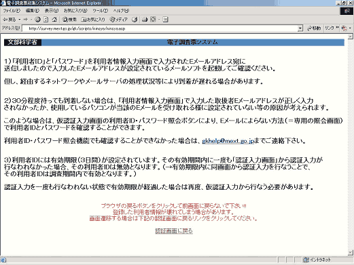The height and width of the screenshot is (265, 354).
Task: Expand the address bar dropdown arrow
Action: [x=300, y=28]
